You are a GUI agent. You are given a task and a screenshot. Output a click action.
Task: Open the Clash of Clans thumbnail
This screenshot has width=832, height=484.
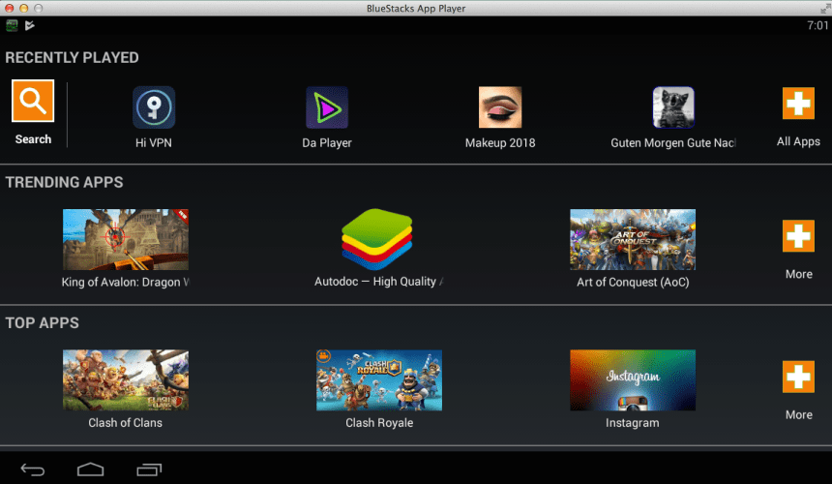click(x=126, y=380)
